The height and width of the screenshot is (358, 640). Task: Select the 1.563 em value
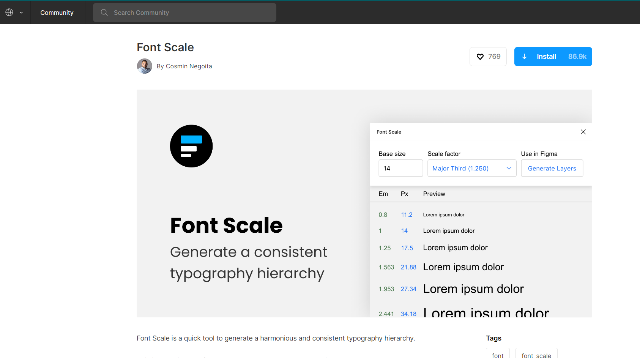point(386,267)
